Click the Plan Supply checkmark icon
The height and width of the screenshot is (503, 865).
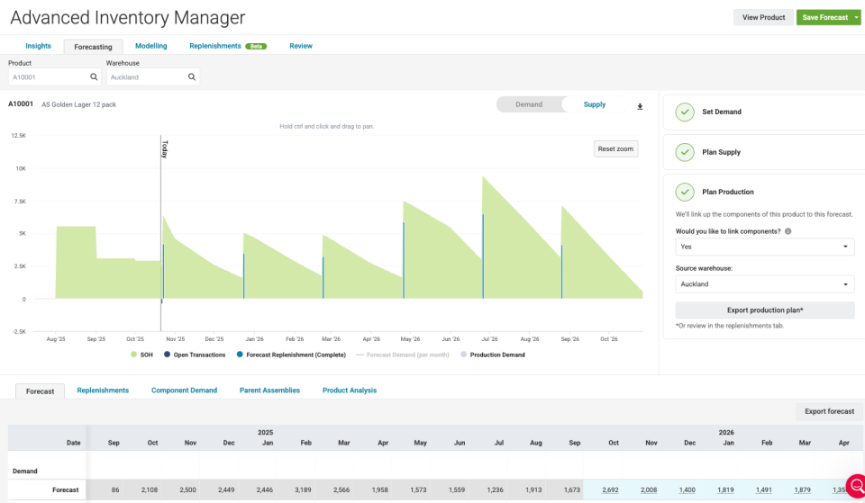[x=685, y=152]
